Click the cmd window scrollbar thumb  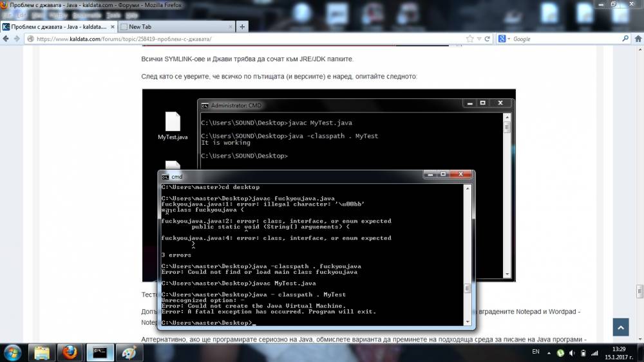[x=467, y=289]
